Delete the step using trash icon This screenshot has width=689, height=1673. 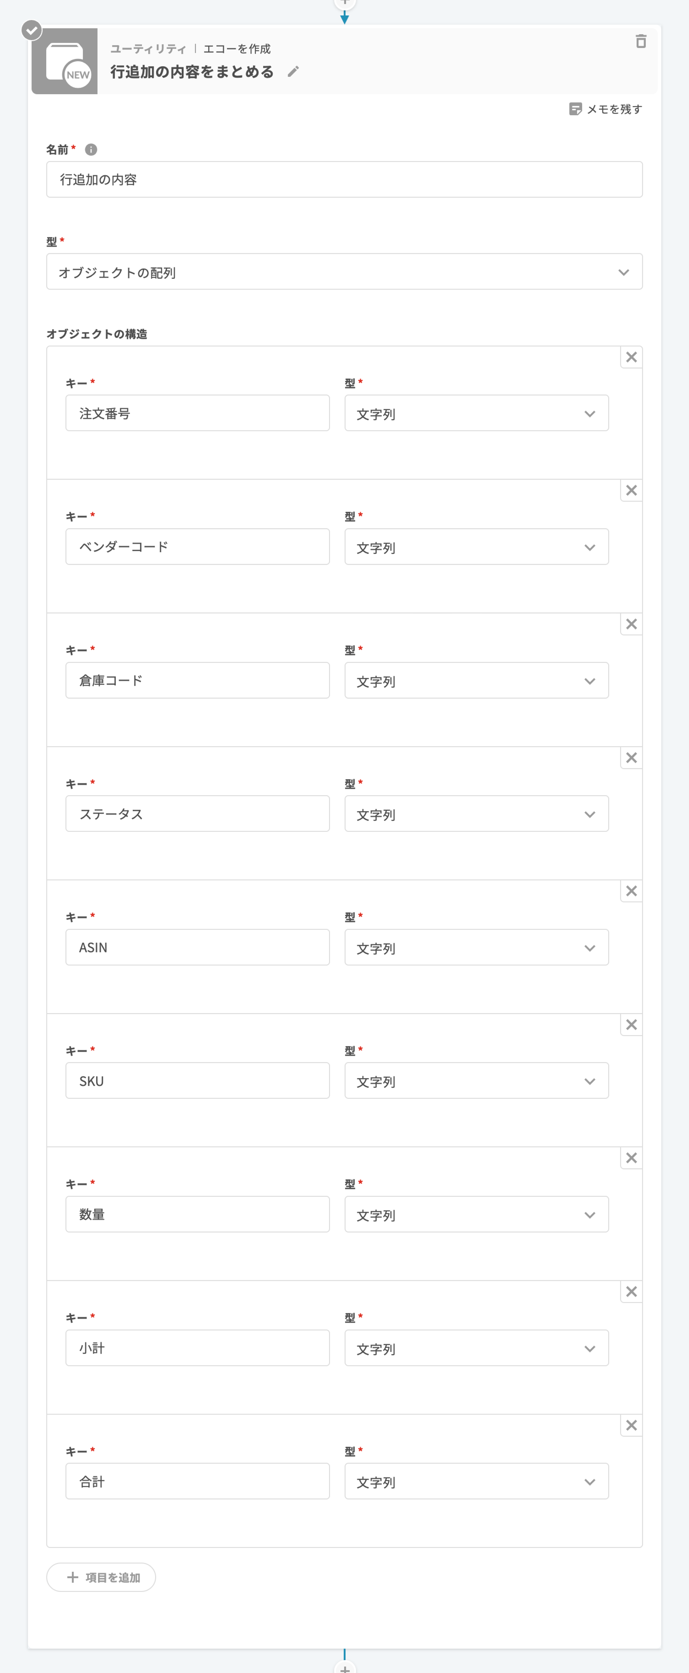(x=641, y=41)
